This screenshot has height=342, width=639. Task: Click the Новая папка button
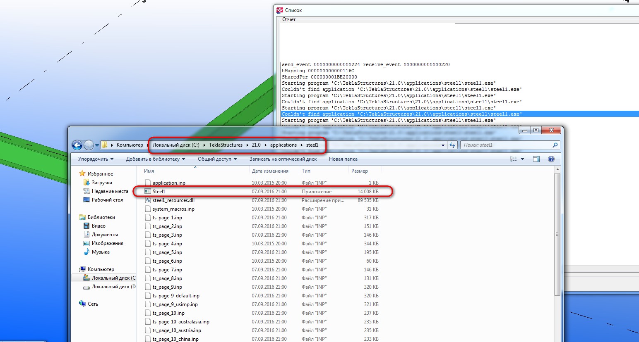tap(343, 159)
